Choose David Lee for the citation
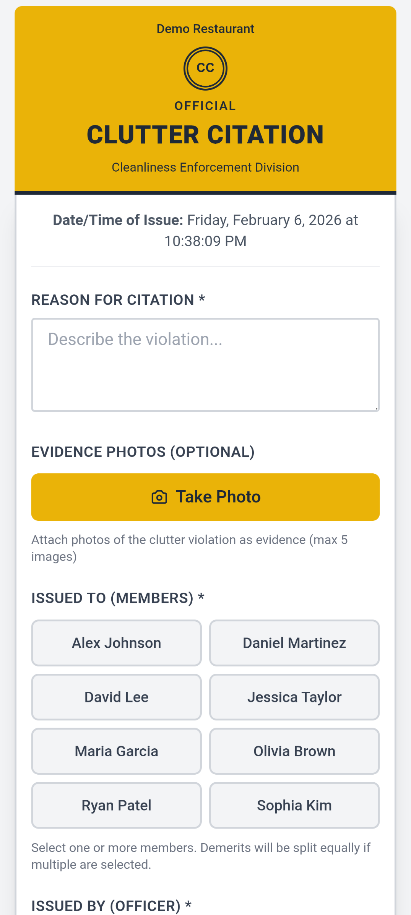Image resolution: width=411 pixels, height=915 pixels. (x=116, y=697)
